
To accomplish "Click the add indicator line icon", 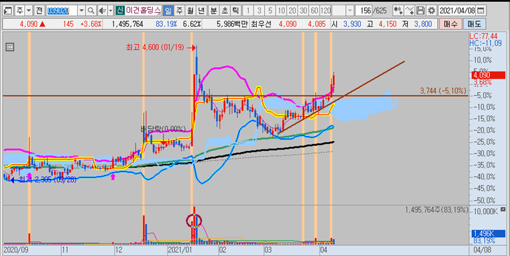I will [410, 11].
